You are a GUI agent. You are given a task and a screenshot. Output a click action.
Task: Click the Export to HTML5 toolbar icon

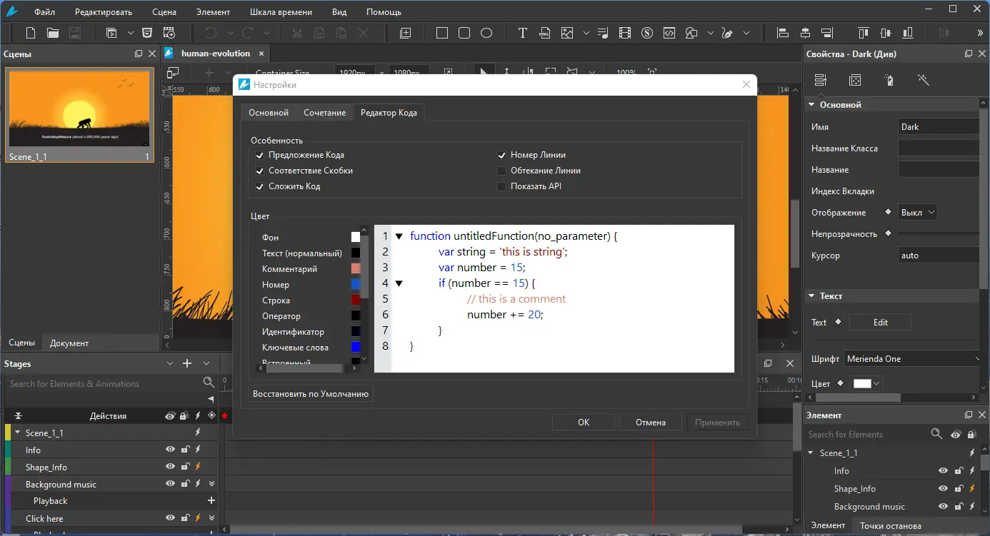pos(146,33)
